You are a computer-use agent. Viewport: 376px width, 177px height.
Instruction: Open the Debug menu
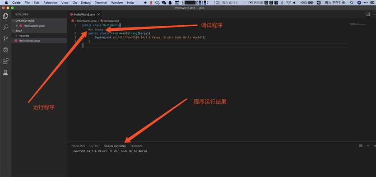tap(86, 3)
